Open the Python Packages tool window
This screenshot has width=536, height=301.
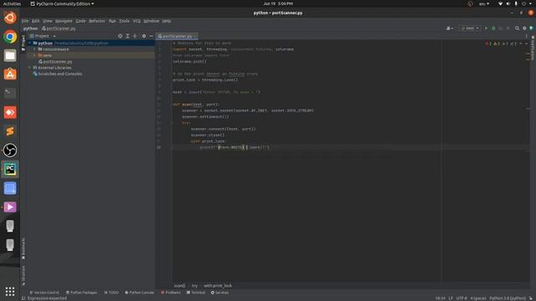(x=81, y=293)
